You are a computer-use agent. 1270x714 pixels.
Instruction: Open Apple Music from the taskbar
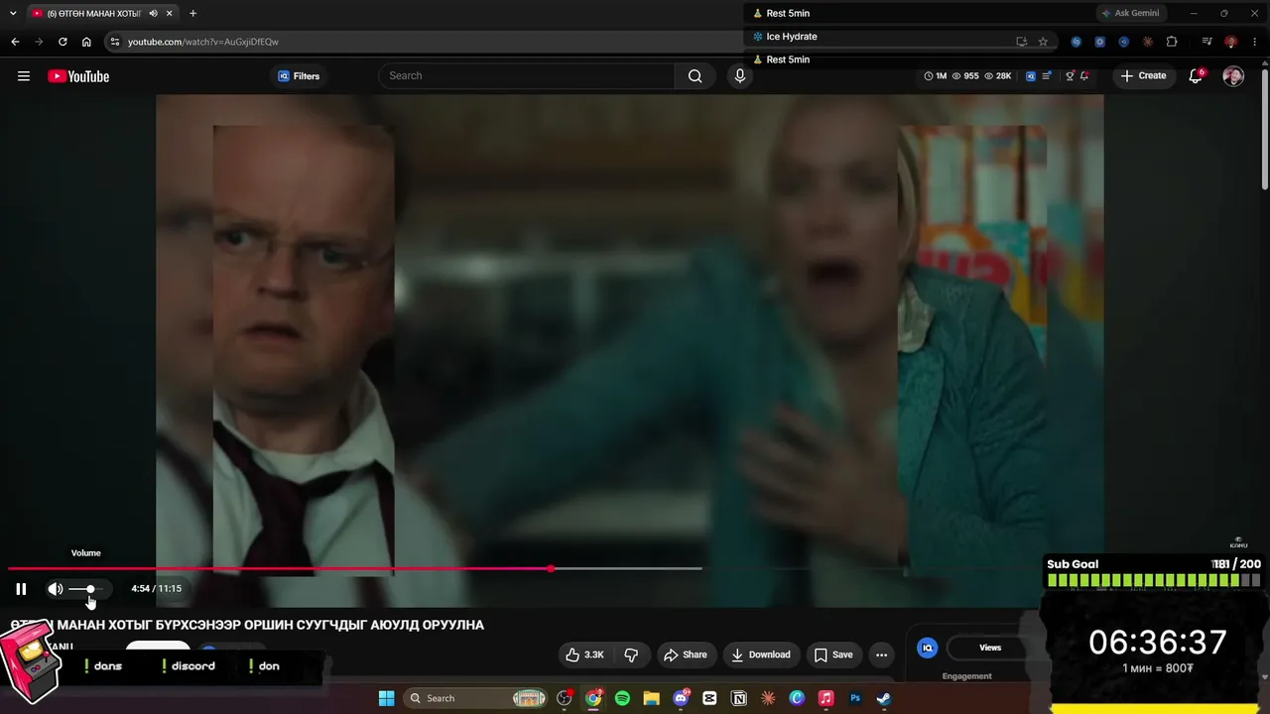click(x=825, y=698)
